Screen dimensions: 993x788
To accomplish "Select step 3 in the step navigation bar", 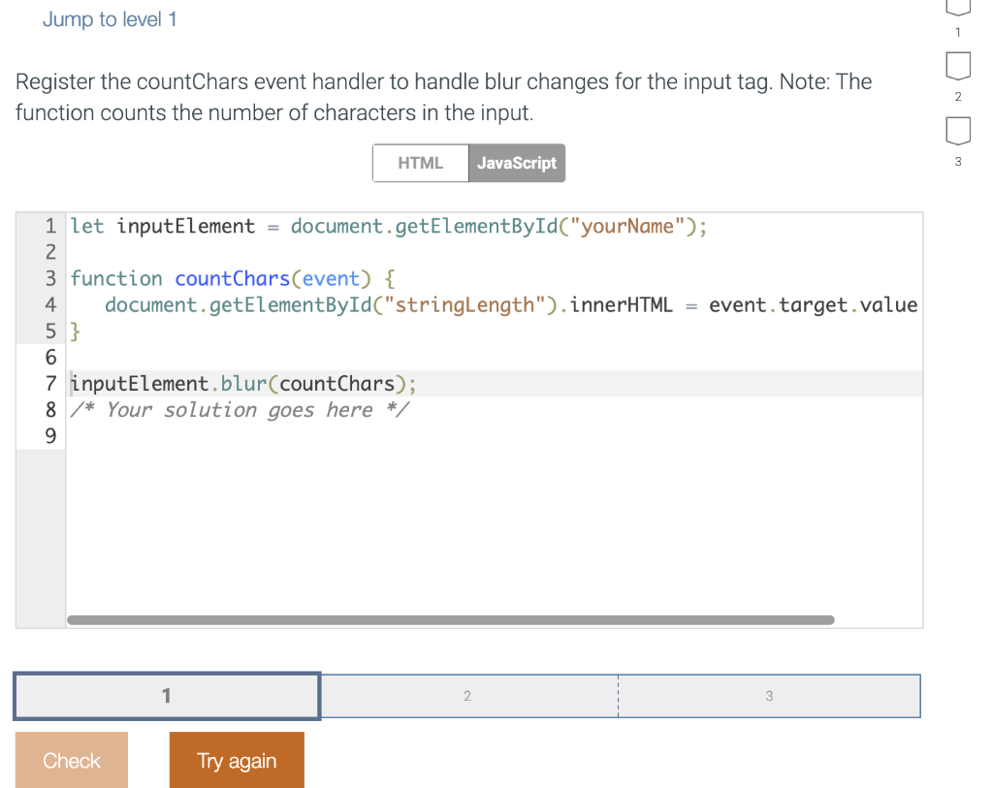I will coord(769,695).
